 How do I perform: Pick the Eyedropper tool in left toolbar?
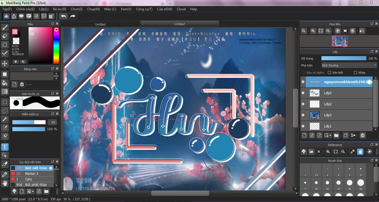(x=5, y=175)
